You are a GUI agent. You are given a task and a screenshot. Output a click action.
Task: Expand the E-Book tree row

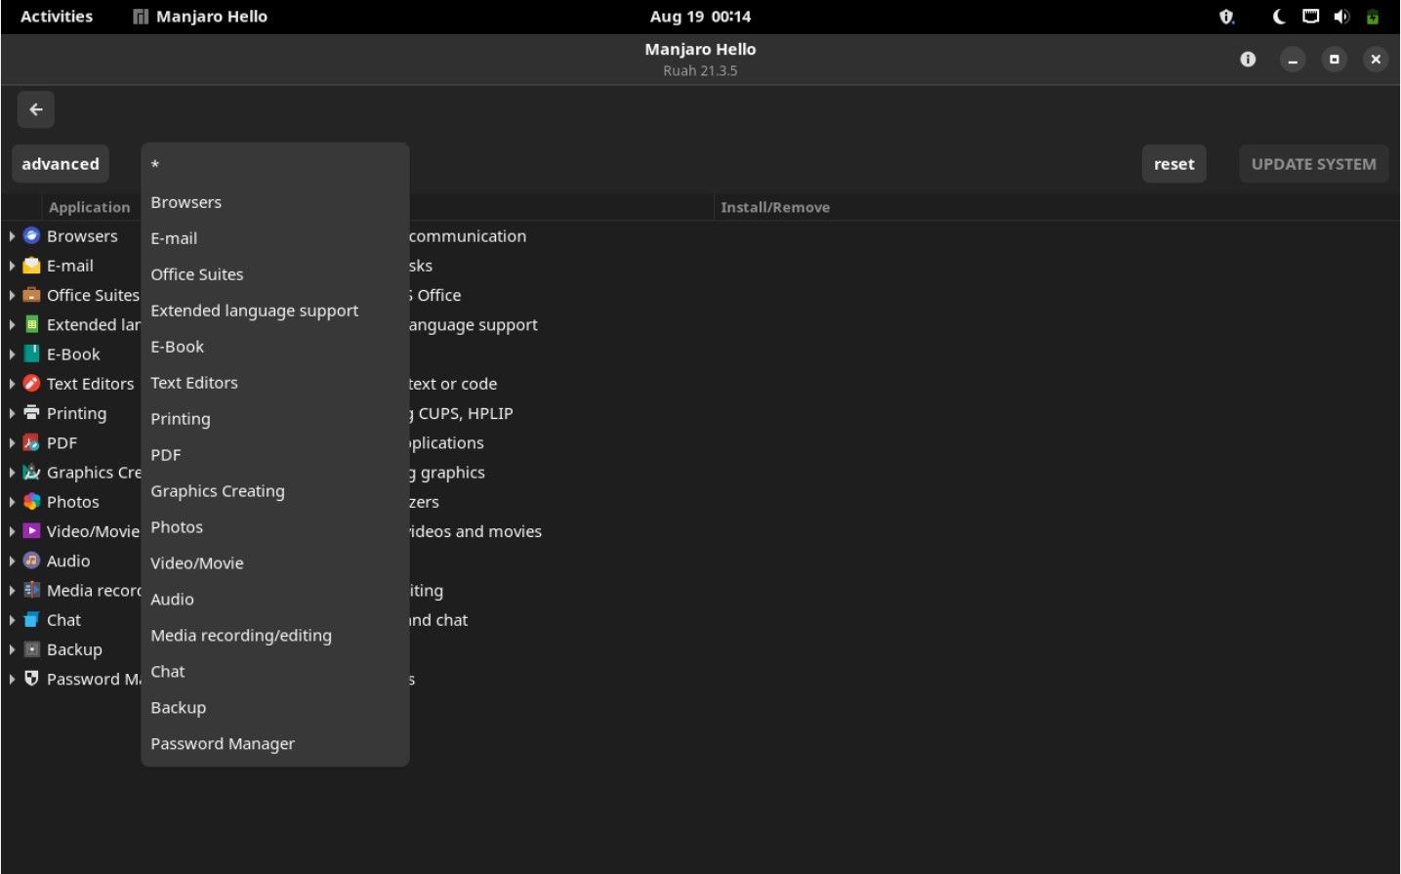12,354
